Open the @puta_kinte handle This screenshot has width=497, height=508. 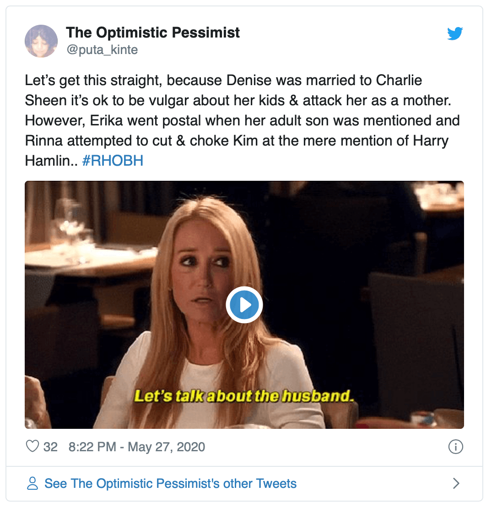click(x=102, y=49)
